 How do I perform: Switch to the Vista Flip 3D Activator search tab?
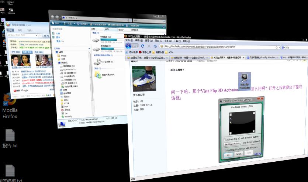[x=262, y=58]
